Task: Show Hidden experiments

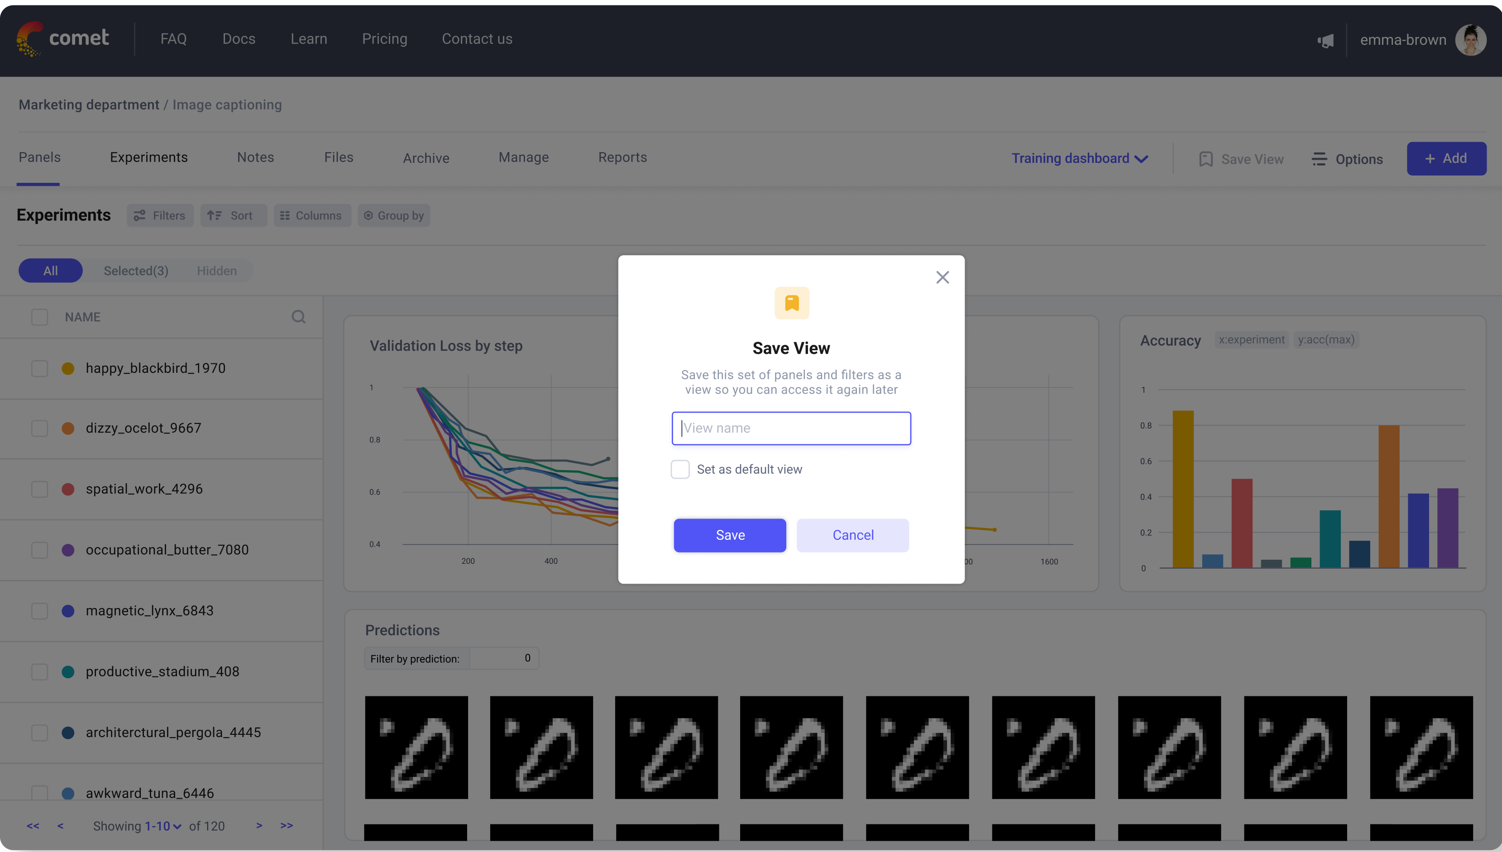Action: coord(216,270)
